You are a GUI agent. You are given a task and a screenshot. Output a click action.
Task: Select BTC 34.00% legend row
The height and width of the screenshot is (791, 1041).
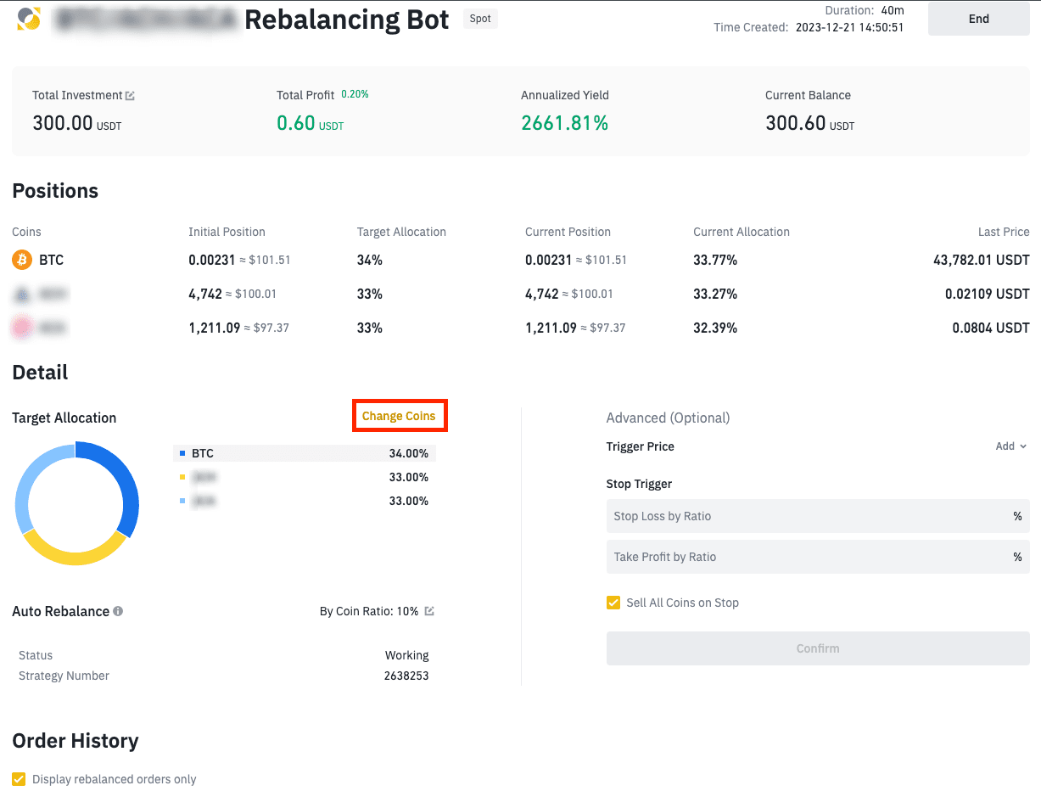click(305, 453)
